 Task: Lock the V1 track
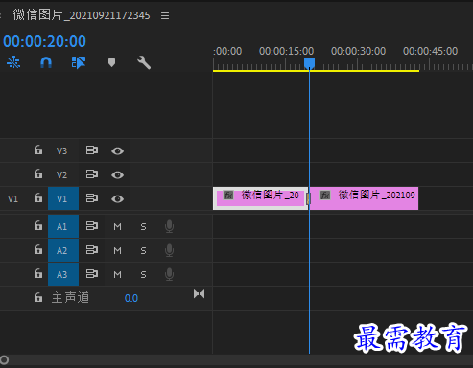click(38, 197)
